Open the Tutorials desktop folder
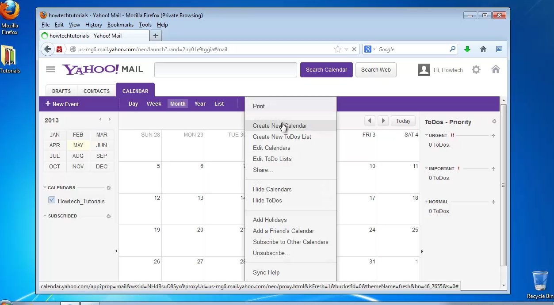 (x=9, y=59)
